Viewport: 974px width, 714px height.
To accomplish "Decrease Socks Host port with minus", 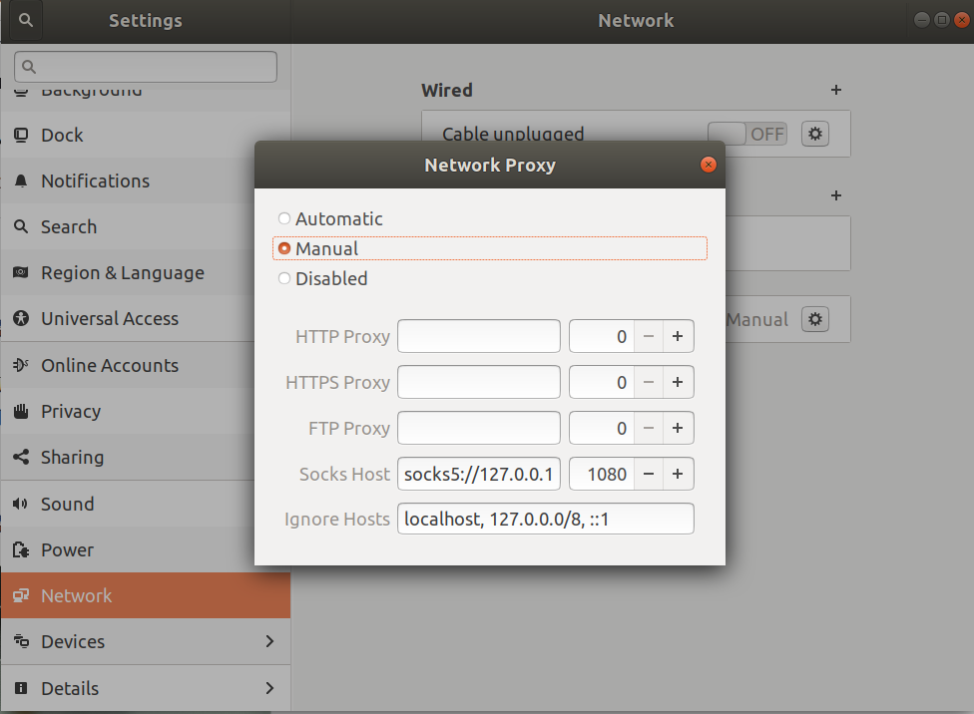I will 649,475.
